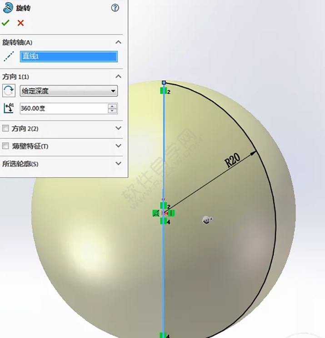Select the 直线1 axis selection box
This screenshot has height=338, width=325.
[69, 56]
